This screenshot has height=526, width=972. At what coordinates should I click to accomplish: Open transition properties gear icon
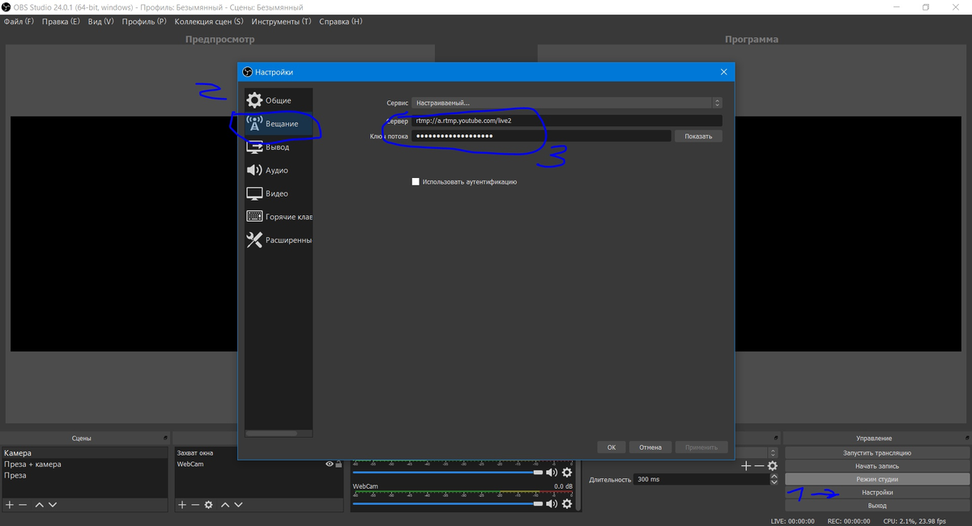[773, 466]
